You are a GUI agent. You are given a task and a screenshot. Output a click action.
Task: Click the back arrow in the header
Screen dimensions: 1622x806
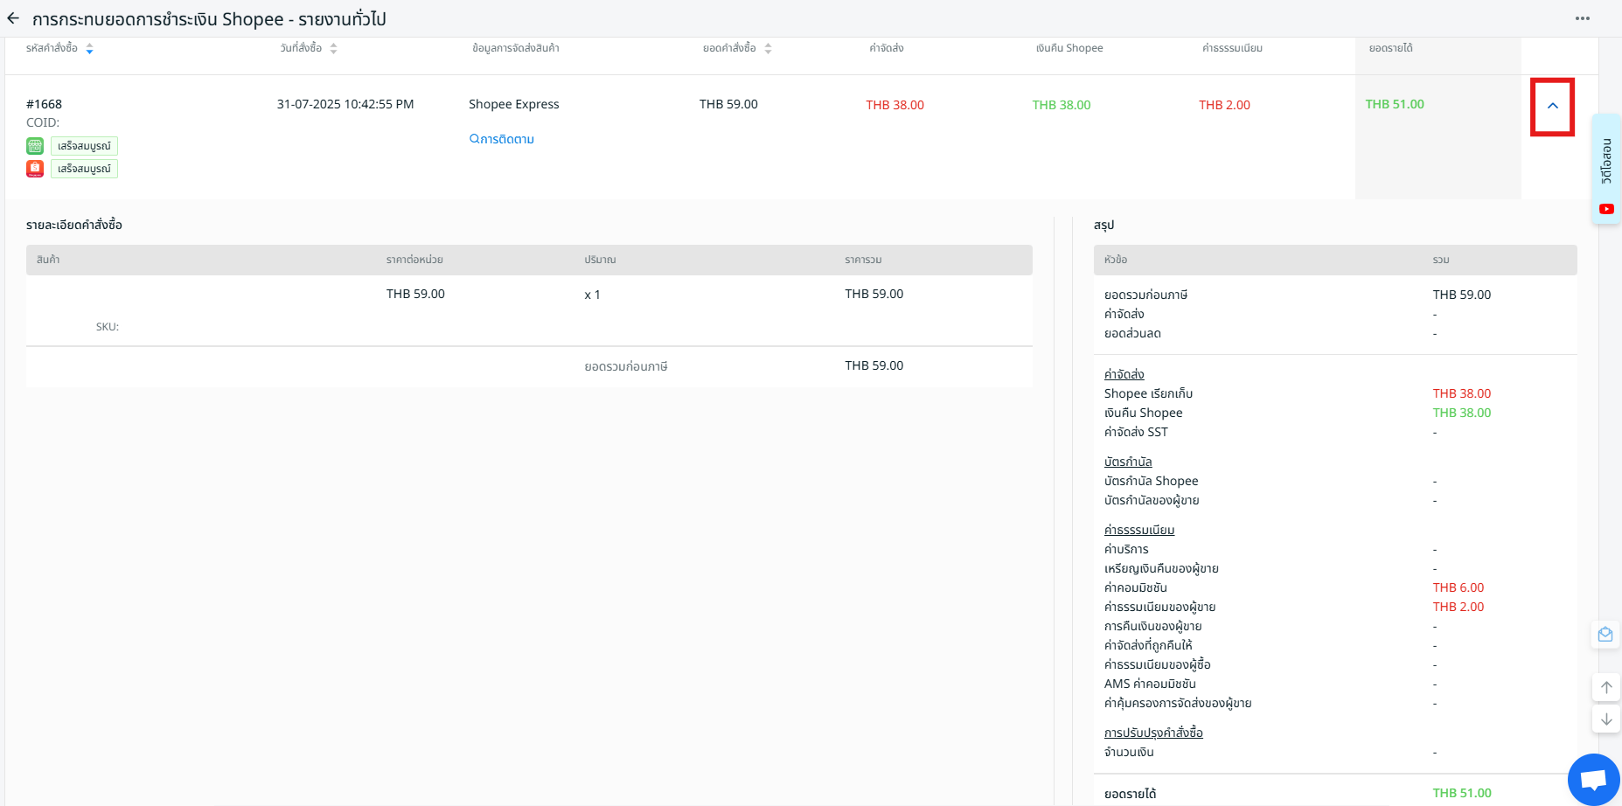pos(13,18)
